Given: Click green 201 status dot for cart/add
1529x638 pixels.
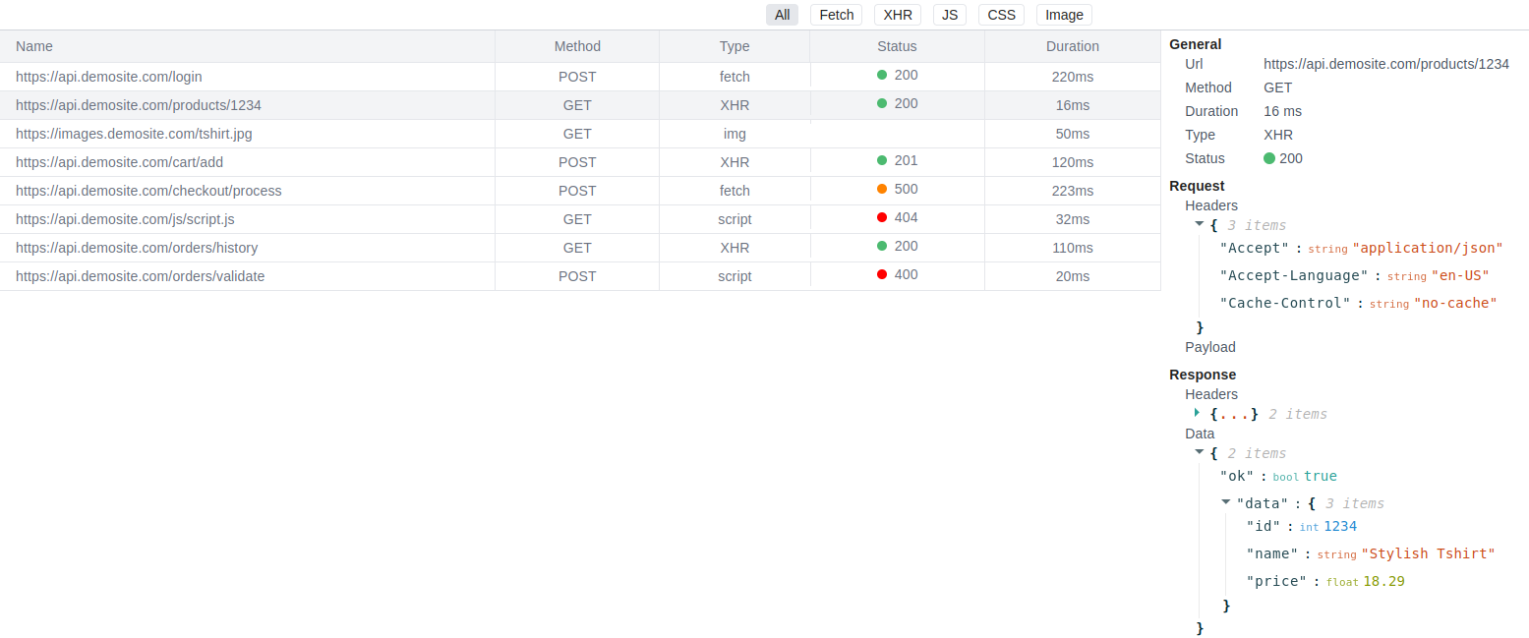Looking at the screenshot, I should pos(882,160).
